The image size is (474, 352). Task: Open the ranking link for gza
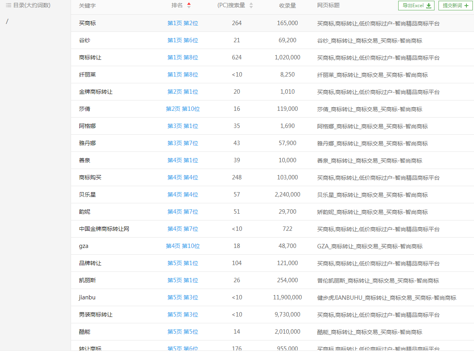pos(183,246)
